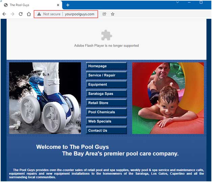Viewport: 212px width, 182px height.
Task: Open the browser home page icon
Action: [x=29, y=14]
